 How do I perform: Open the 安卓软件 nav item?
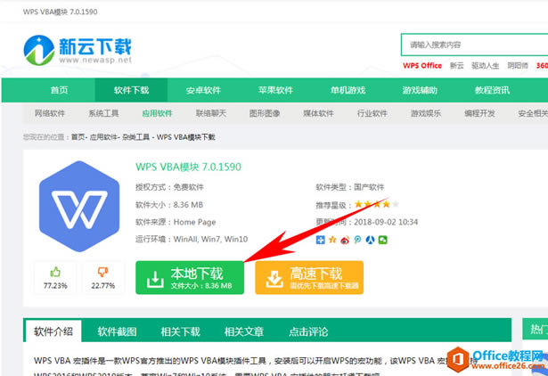pyautogui.click(x=203, y=90)
